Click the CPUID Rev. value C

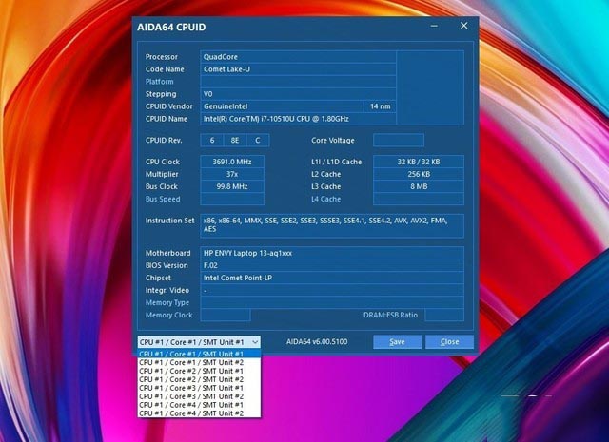(258, 141)
